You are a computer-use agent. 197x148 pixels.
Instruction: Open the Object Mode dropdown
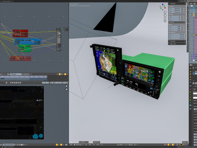pos(79,145)
